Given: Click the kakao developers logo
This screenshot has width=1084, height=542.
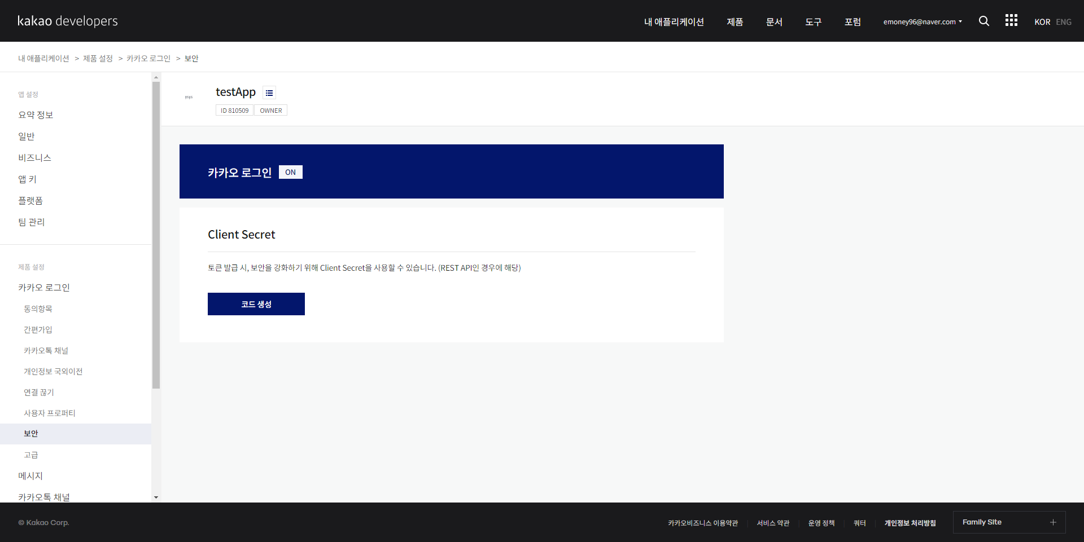Looking at the screenshot, I should 68,21.
